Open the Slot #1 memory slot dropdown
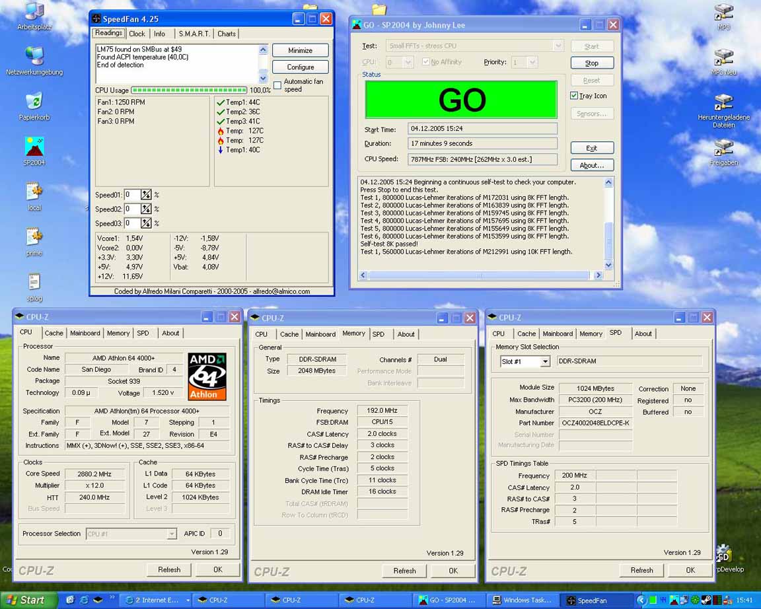Viewport: 761px width, 609px height. coord(545,361)
